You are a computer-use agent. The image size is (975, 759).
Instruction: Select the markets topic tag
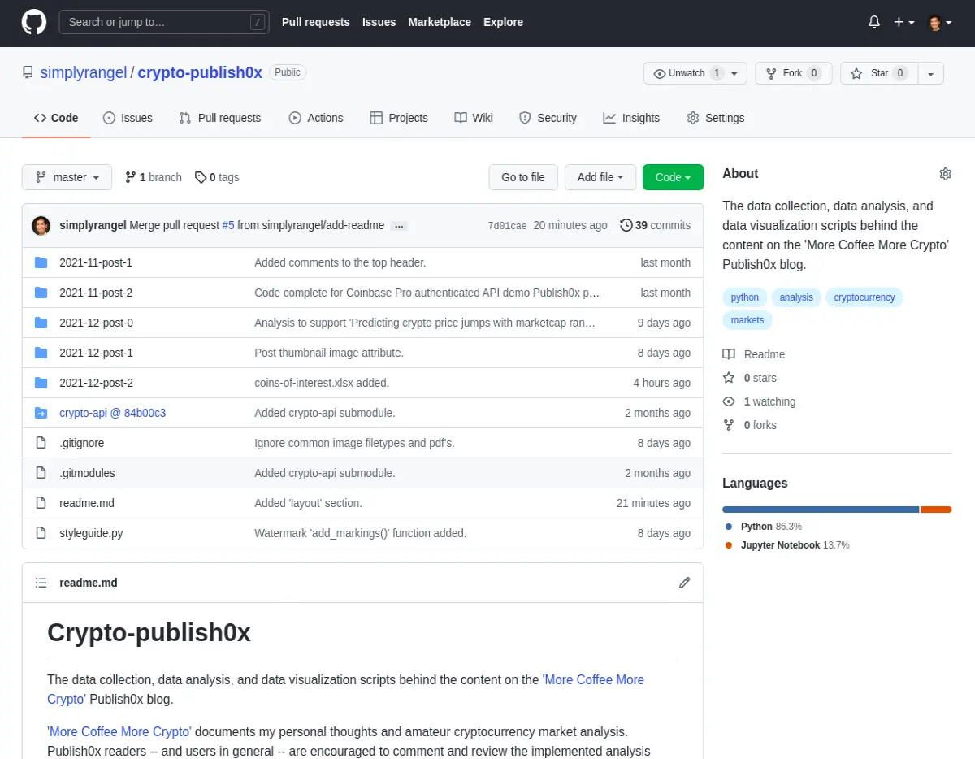coord(747,320)
